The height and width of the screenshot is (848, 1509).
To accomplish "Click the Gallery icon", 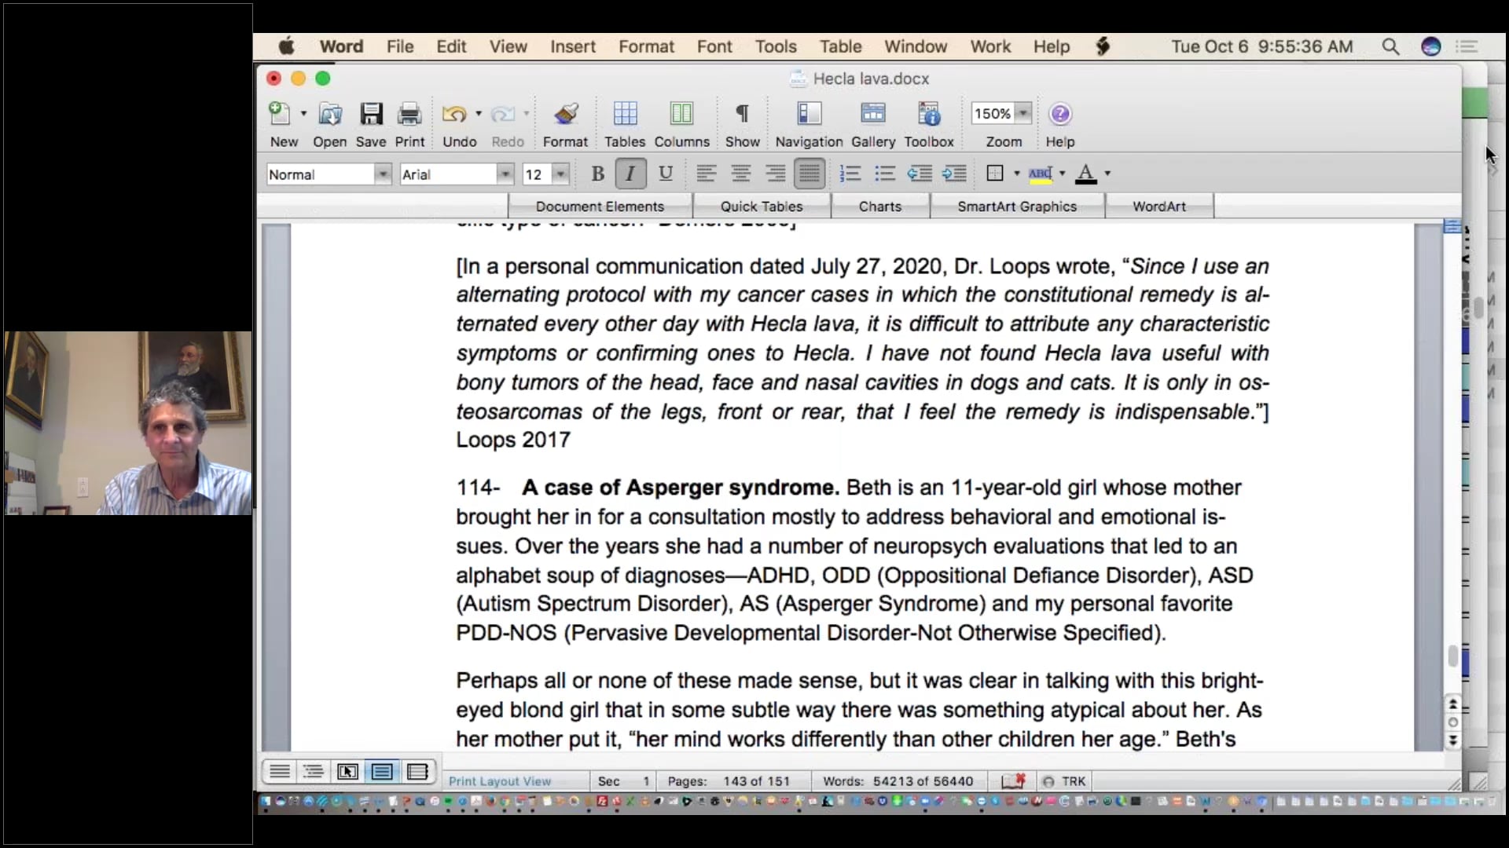I will pos(872,115).
